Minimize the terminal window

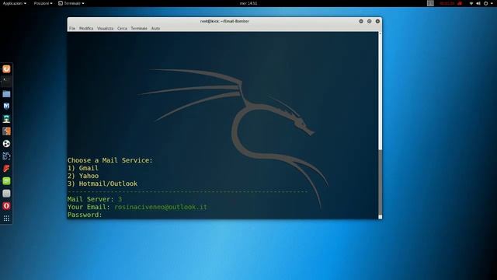(361, 21)
